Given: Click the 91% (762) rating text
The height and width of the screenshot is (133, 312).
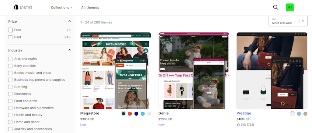Looking at the screenshot, I should (x=247, y=125).
